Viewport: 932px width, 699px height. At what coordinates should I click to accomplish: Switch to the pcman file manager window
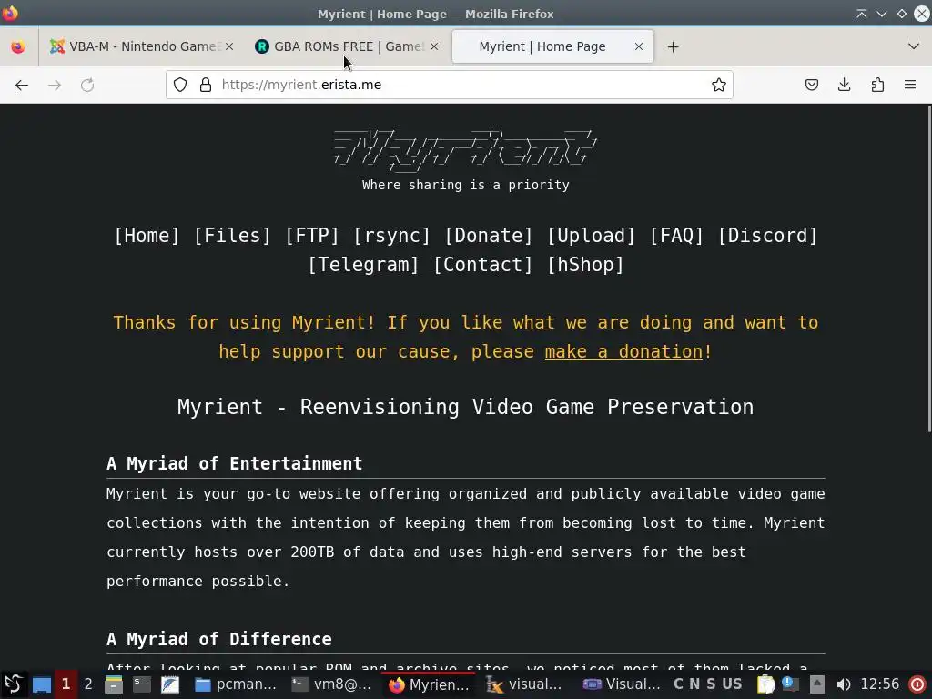(236, 684)
